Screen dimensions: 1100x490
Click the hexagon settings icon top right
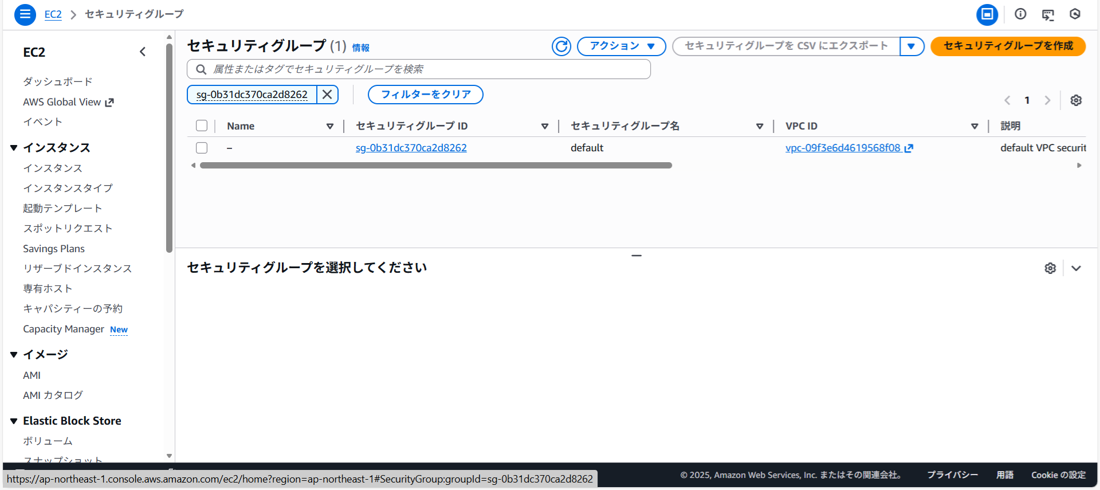[x=1075, y=14]
